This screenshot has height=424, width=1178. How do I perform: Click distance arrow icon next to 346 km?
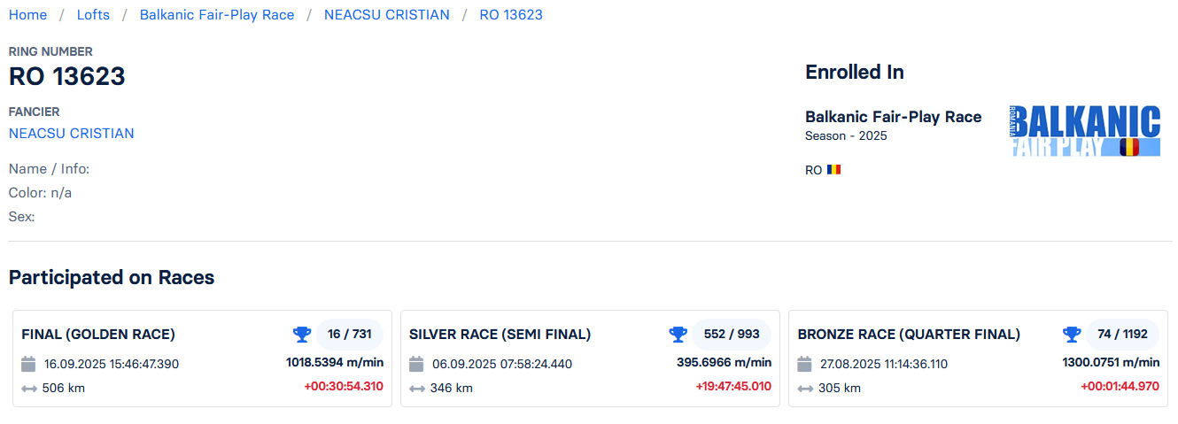[x=417, y=388]
